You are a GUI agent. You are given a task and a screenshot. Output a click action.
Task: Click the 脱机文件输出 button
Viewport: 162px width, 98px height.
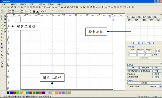(x=146, y=71)
